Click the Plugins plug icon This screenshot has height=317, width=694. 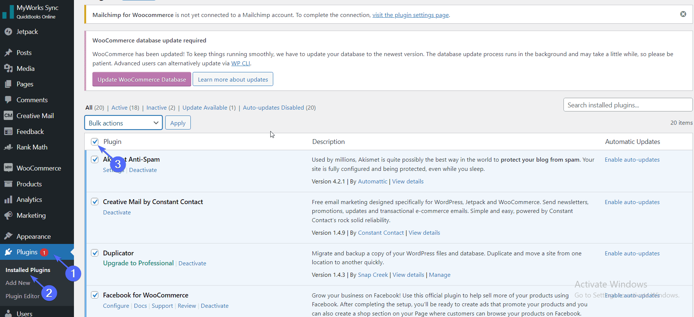[x=8, y=252]
